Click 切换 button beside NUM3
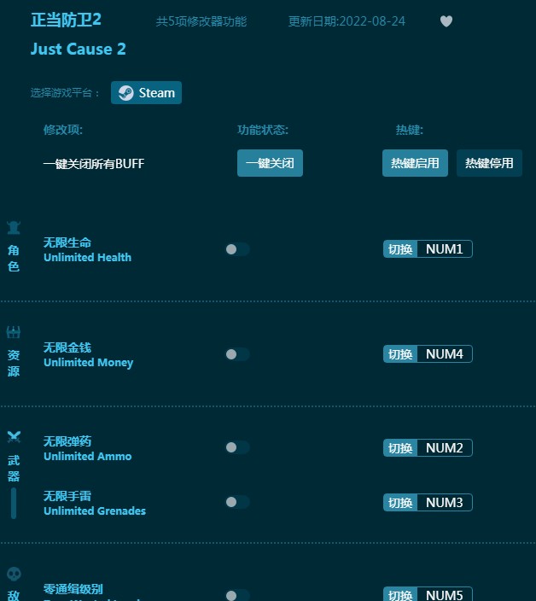 tap(400, 503)
